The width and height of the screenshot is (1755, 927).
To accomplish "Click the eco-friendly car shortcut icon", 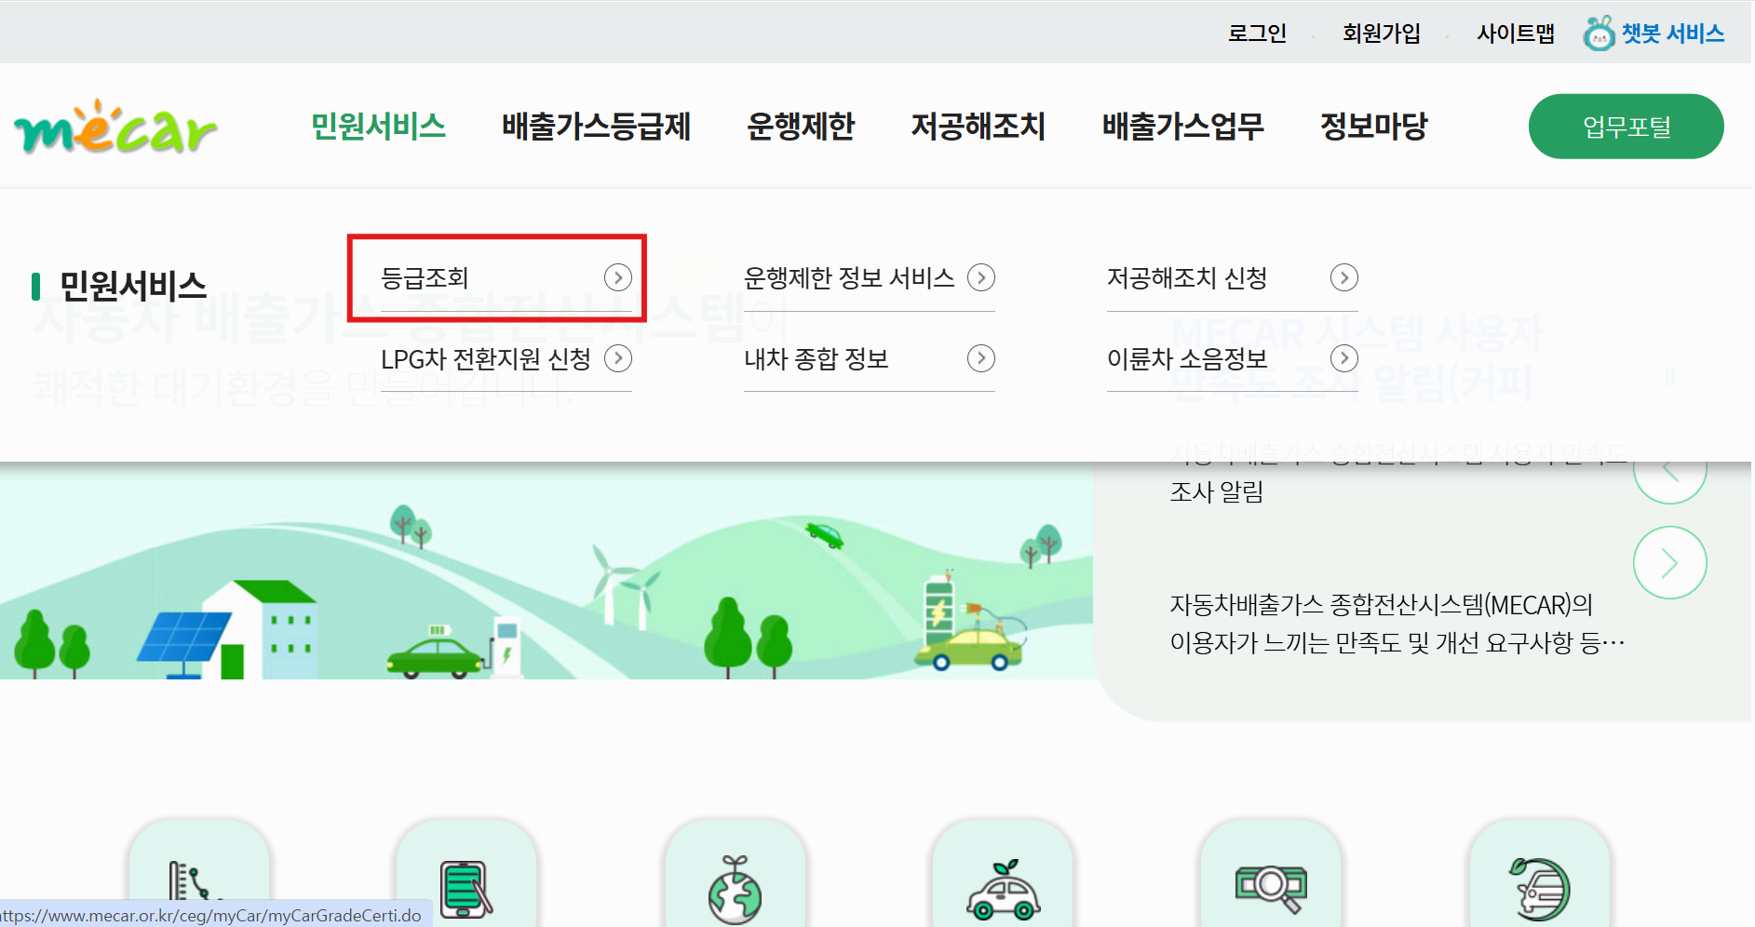I will click(1002, 884).
